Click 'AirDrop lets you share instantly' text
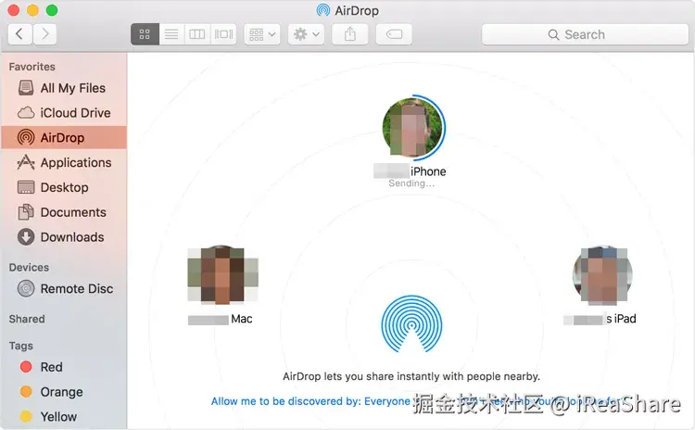Viewport: 695px width, 430px height. (x=411, y=376)
